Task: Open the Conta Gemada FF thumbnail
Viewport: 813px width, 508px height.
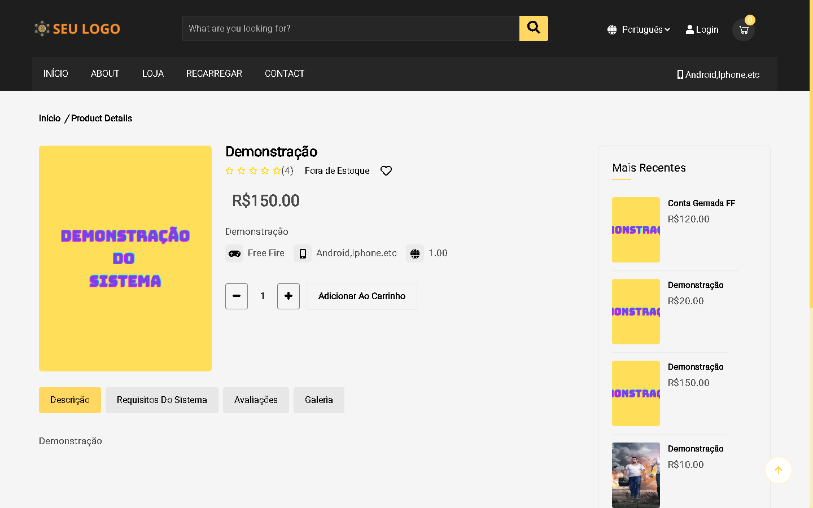Action: point(636,230)
